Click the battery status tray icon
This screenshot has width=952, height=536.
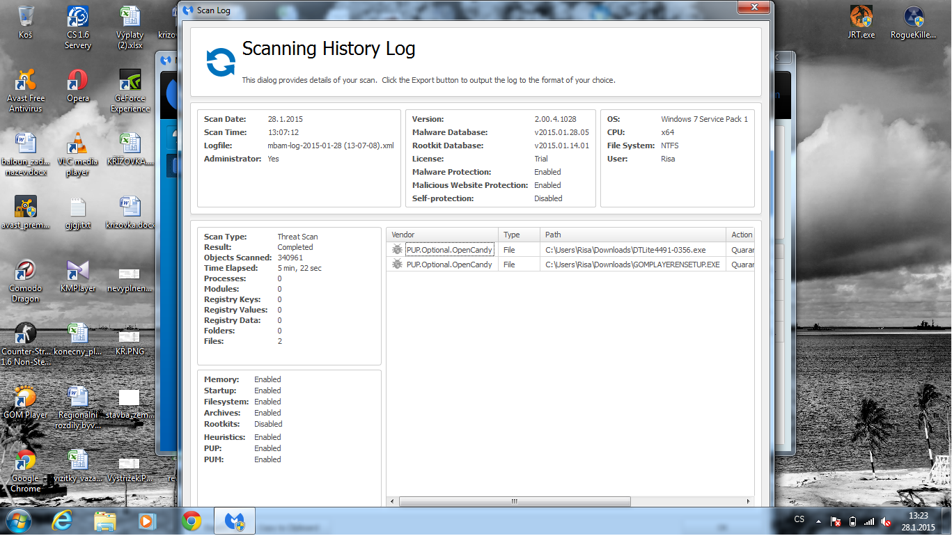point(852,521)
